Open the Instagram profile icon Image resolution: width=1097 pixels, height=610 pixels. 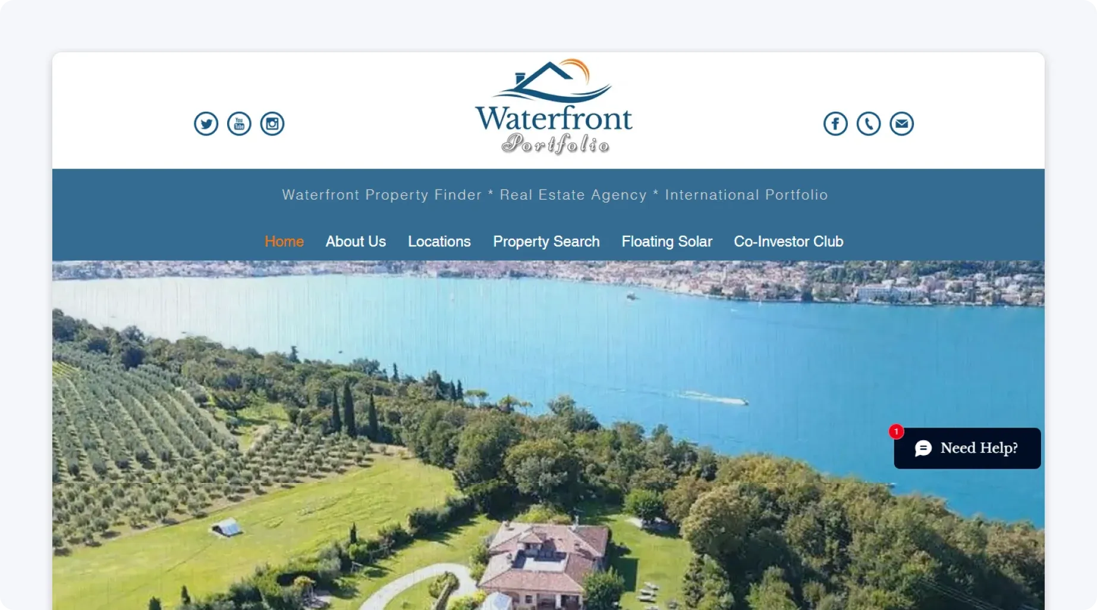tap(272, 124)
